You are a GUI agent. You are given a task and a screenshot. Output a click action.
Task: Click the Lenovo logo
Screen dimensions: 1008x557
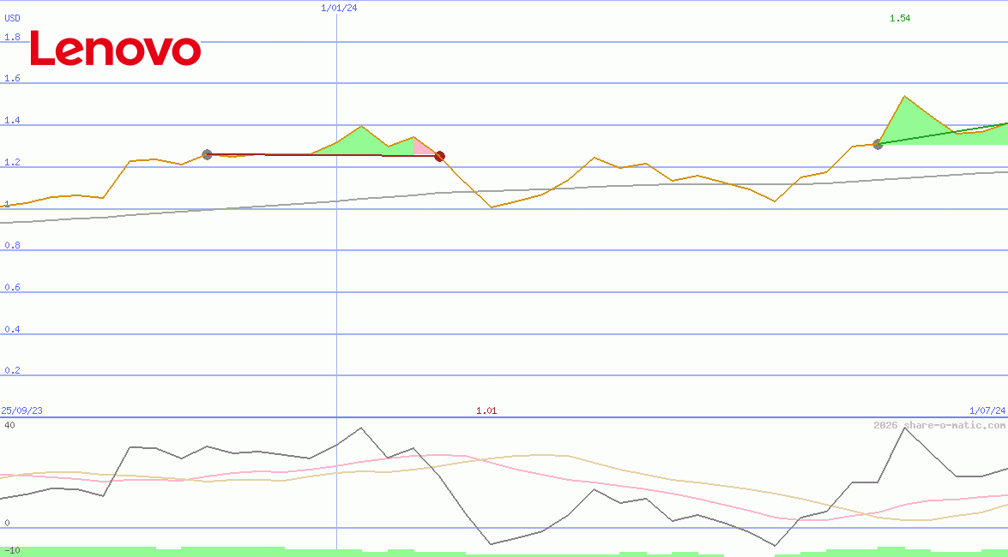pos(116,48)
